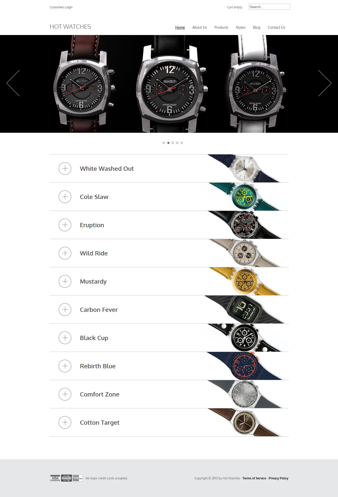
Task: Expand the Cotton Target plus circle
Action: [x=65, y=422]
